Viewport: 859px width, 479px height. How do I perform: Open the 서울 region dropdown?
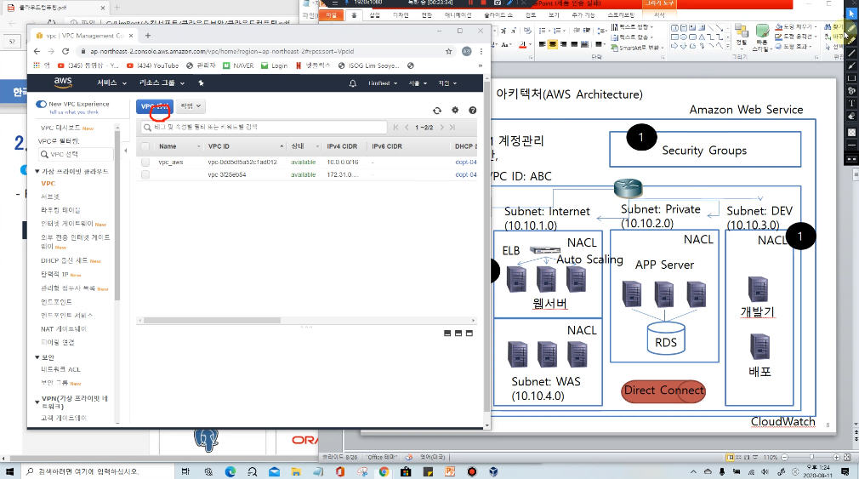click(418, 83)
